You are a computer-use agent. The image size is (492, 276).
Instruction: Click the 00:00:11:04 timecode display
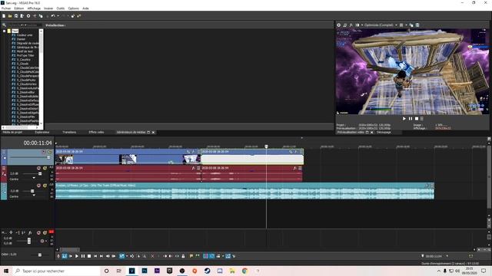coord(38,143)
